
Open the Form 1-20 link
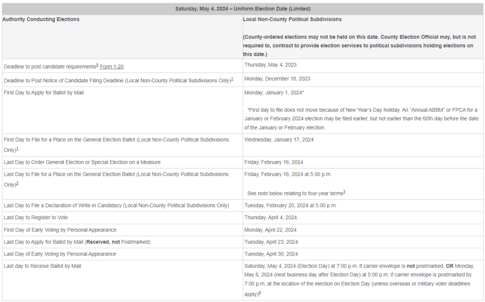click(x=111, y=67)
